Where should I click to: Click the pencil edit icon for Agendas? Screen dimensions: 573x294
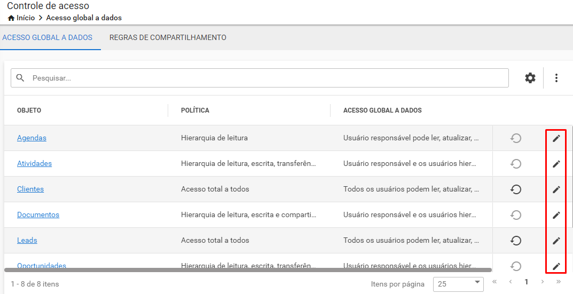pyautogui.click(x=556, y=138)
